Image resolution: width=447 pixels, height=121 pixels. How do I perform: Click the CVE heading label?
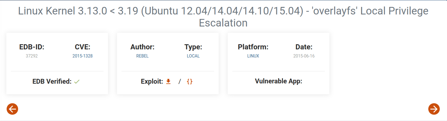pos(82,47)
